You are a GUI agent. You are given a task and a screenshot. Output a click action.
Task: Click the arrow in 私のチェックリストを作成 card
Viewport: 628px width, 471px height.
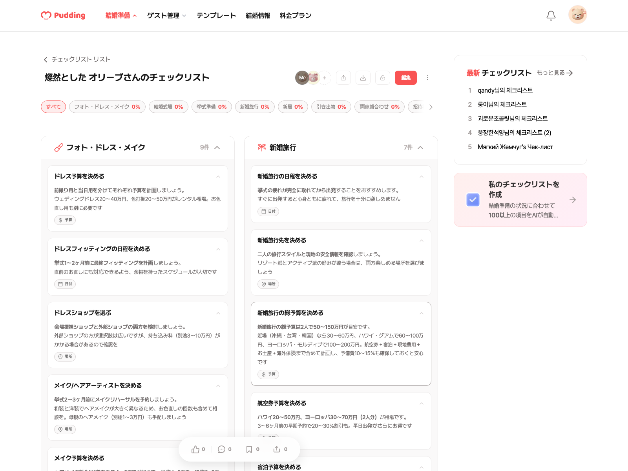pyautogui.click(x=573, y=200)
